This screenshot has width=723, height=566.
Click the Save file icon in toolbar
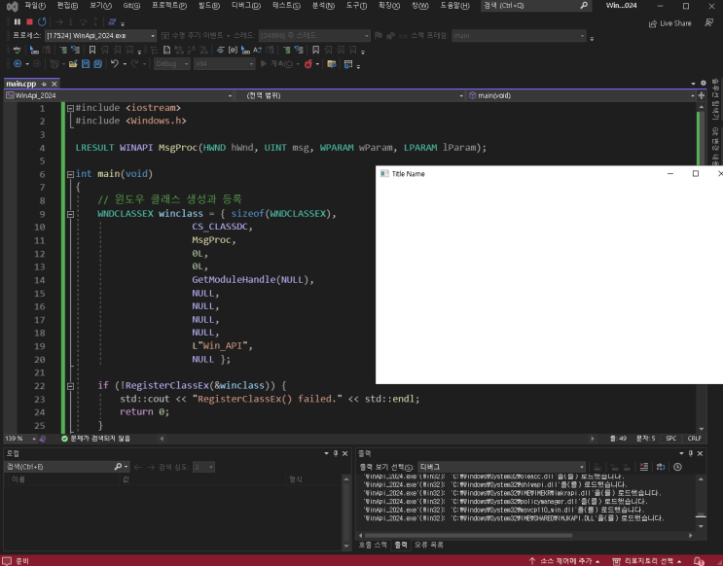click(85, 64)
